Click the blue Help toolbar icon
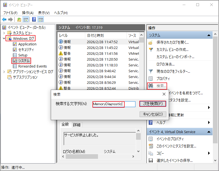The image size is (219, 171). point(34,19)
